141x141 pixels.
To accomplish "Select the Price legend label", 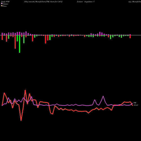I will (x=5, y=6).
